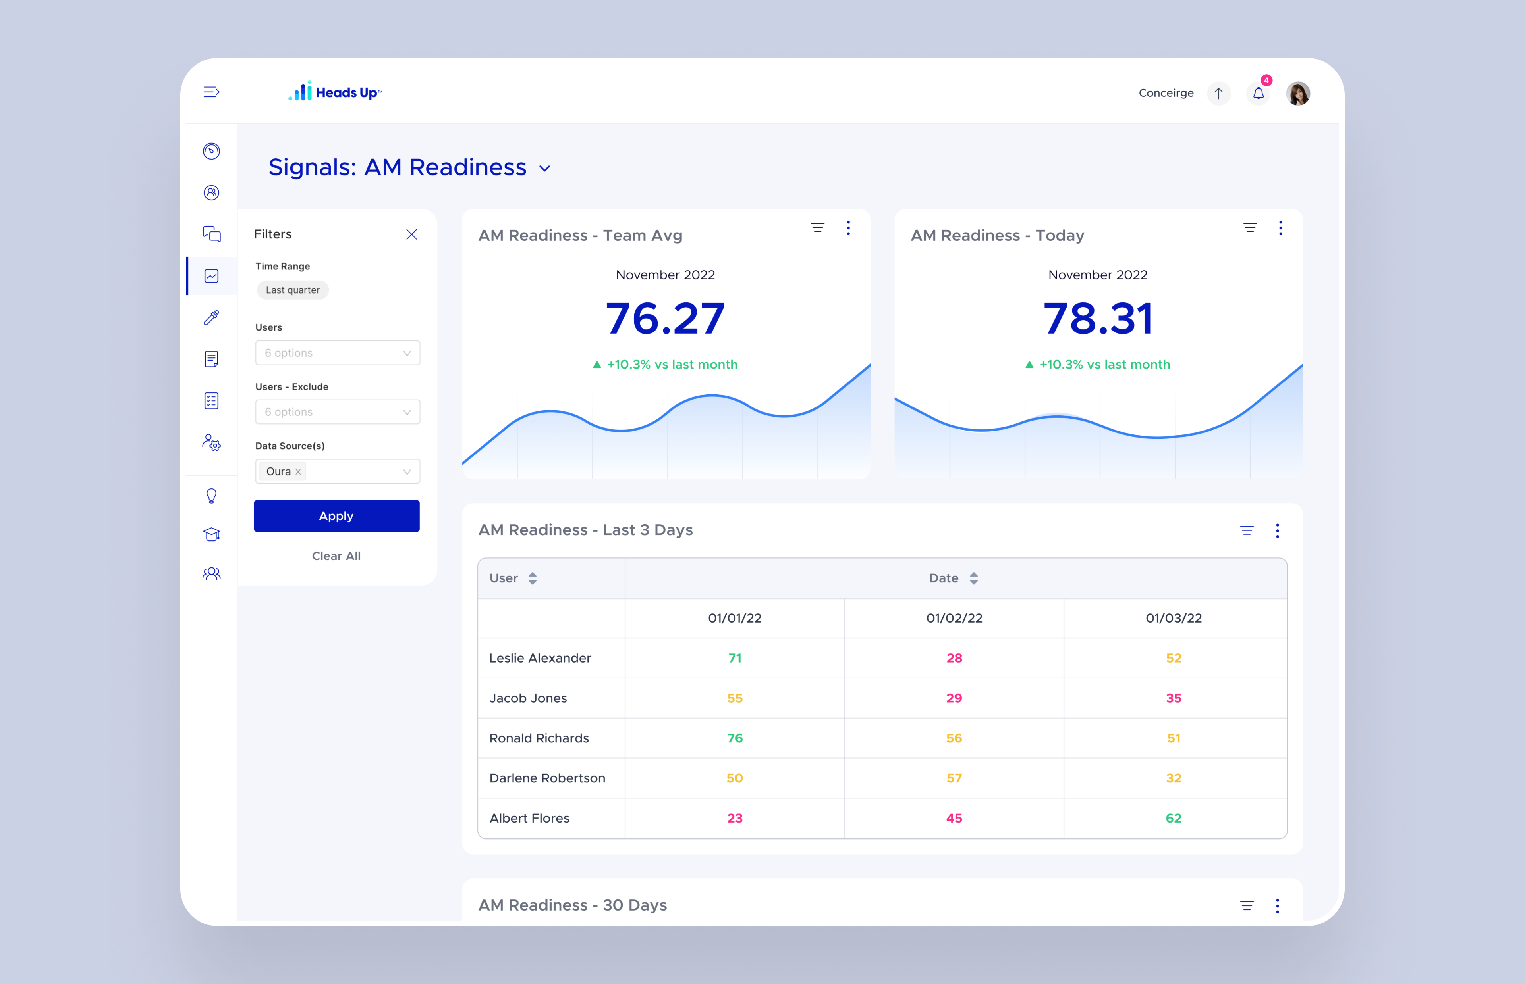1525x984 pixels.
Task: Click the 01/02/22 column header
Action: pos(954,618)
